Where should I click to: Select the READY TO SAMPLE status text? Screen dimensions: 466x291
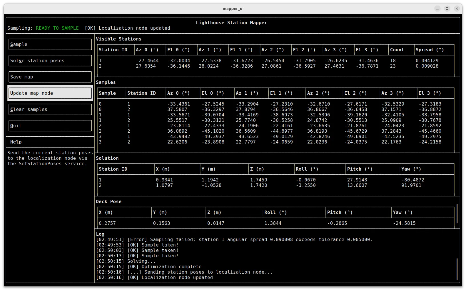click(57, 28)
